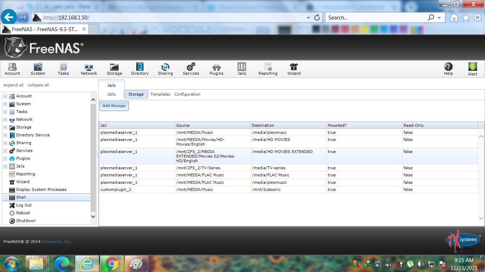
Task: Expand the System tree node
Action: pos(5,104)
